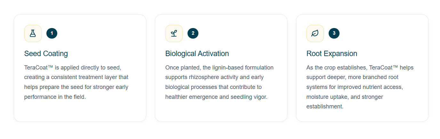
Task: Select the step 2 number badge
Action: [x=193, y=33]
